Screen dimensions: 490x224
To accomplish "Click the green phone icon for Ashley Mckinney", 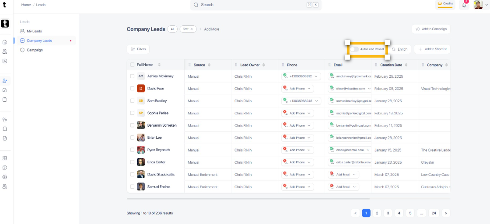I will pos(285,76).
